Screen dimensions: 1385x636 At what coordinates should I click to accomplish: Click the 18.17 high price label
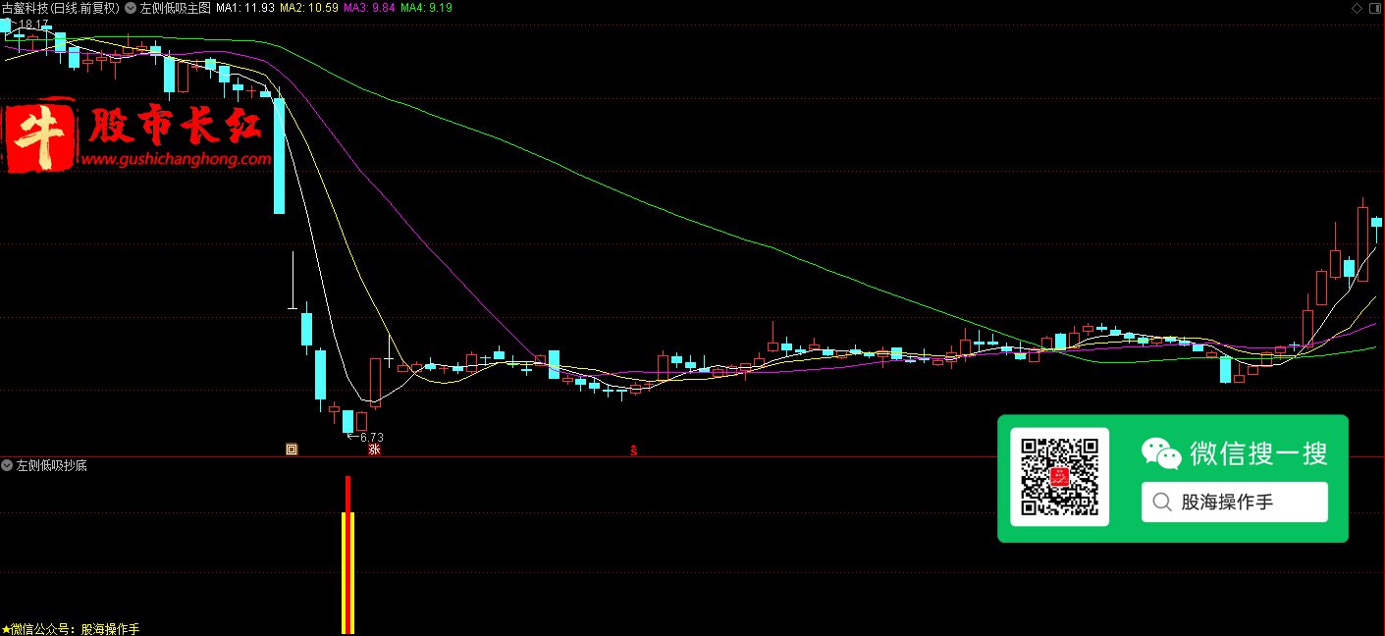point(33,25)
